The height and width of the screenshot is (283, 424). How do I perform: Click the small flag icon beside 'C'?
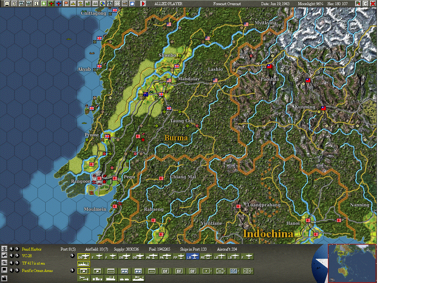pyautogui.click(x=358, y=4)
